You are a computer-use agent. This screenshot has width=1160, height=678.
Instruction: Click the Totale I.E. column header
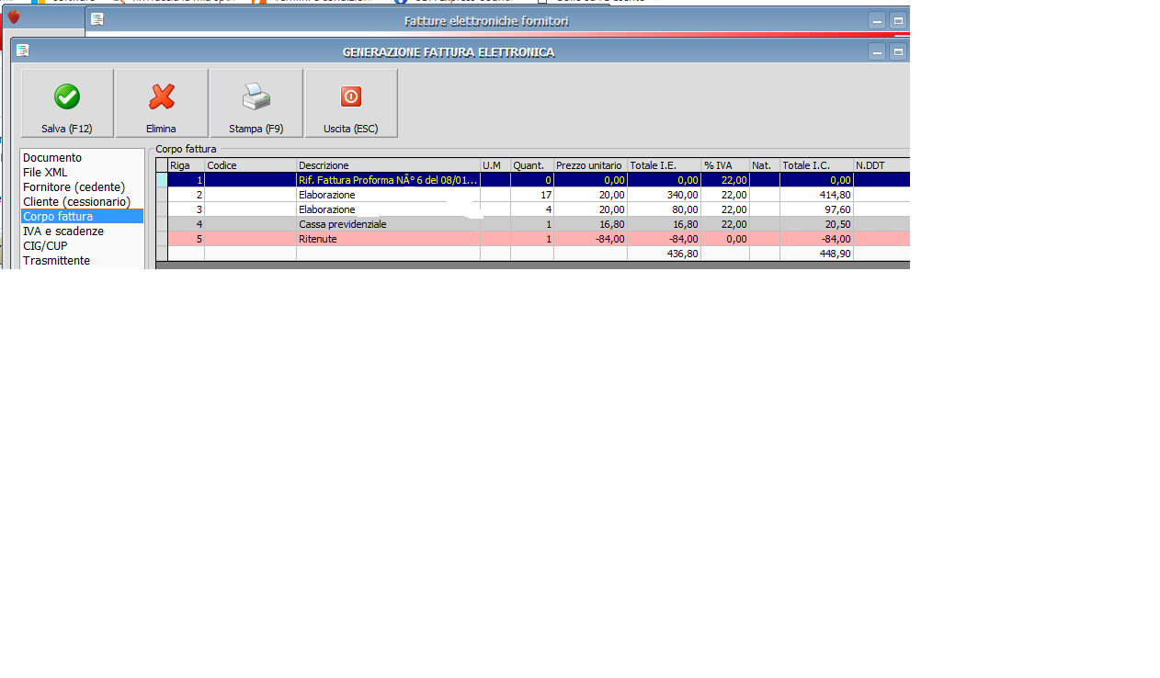pyautogui.click(x=664, y=165)
